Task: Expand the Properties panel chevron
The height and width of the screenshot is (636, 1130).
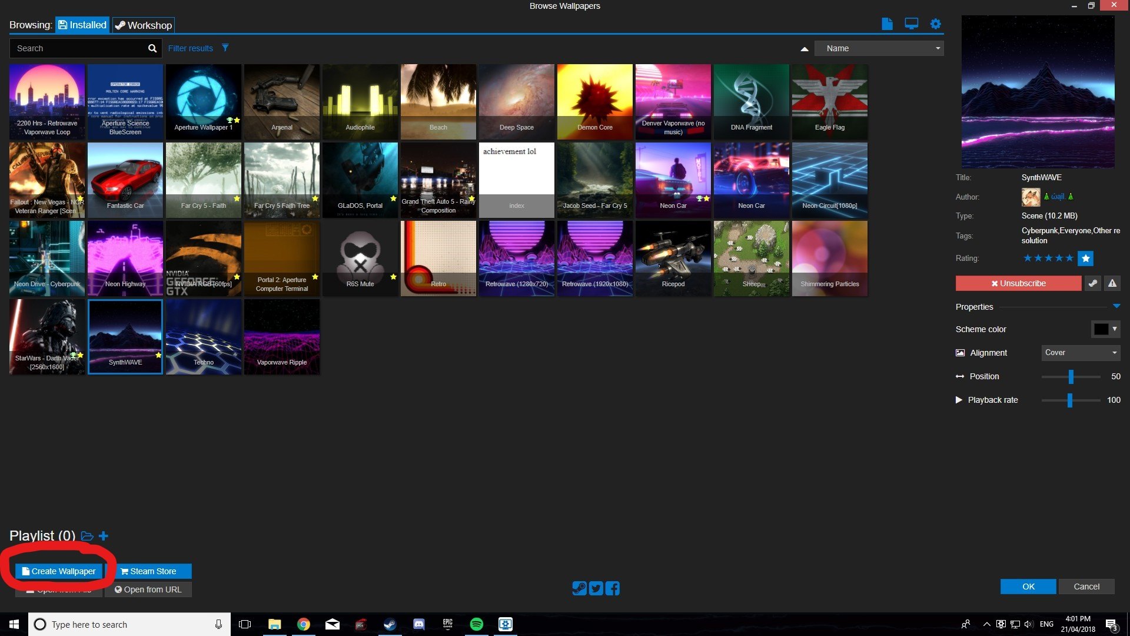Action: pyautogui.click(x=1116, y=305)
